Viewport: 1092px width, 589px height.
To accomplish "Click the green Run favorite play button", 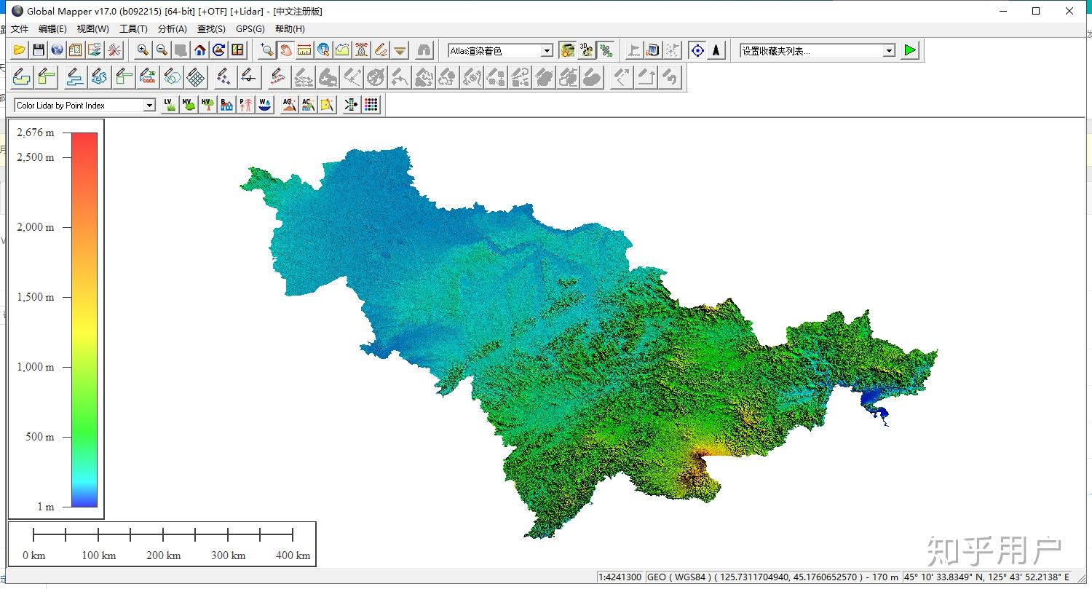I will tap(910, 50).
